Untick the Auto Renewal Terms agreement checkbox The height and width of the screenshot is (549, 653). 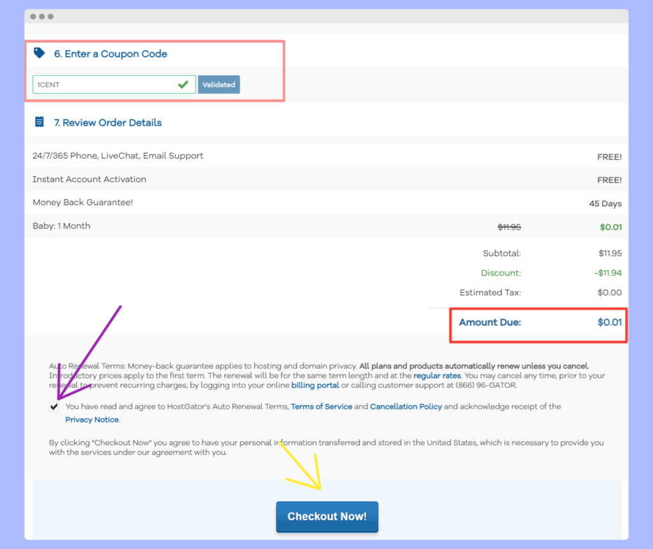point(54,407)
